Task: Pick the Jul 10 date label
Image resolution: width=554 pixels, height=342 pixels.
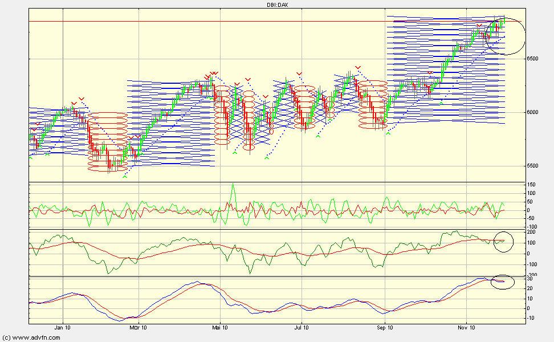Action: tap(302, 328)
